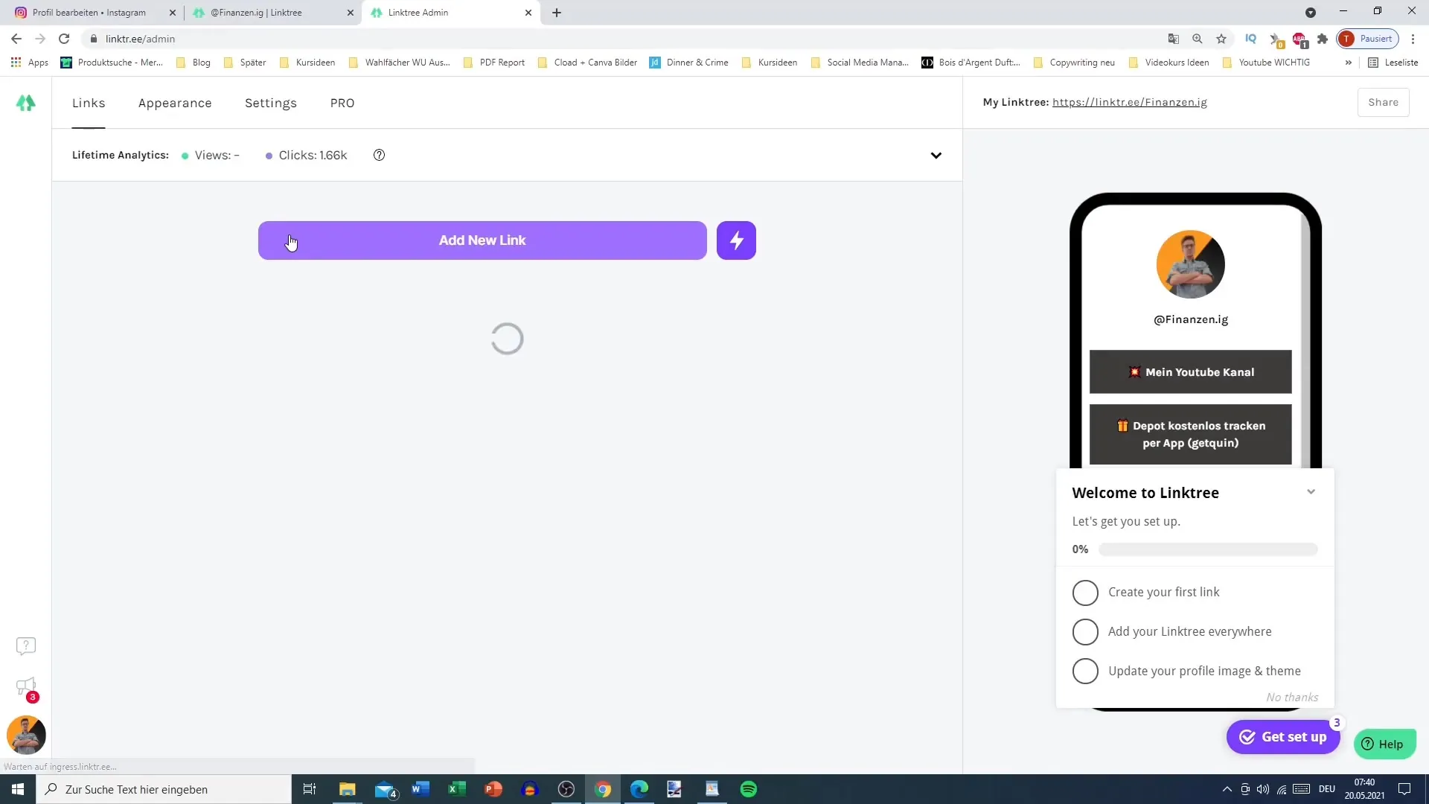Viewport: 1429px width, 804px height.
Task: Switch to Profil bearbeiten Instagram browser tab
Action: [89, 13]
